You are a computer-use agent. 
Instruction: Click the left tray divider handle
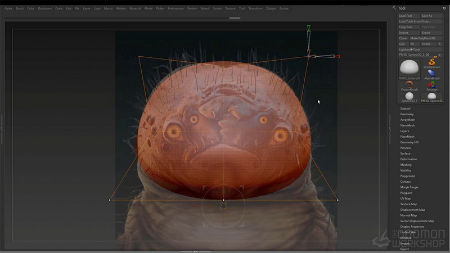pyautogui.click(x=2, y=129)
